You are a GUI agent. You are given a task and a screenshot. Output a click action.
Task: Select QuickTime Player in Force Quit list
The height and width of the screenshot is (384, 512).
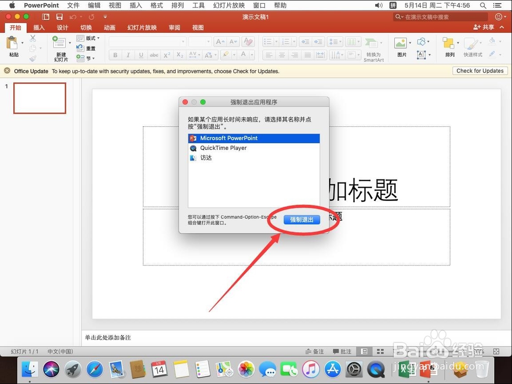click(x=254, y=148)
